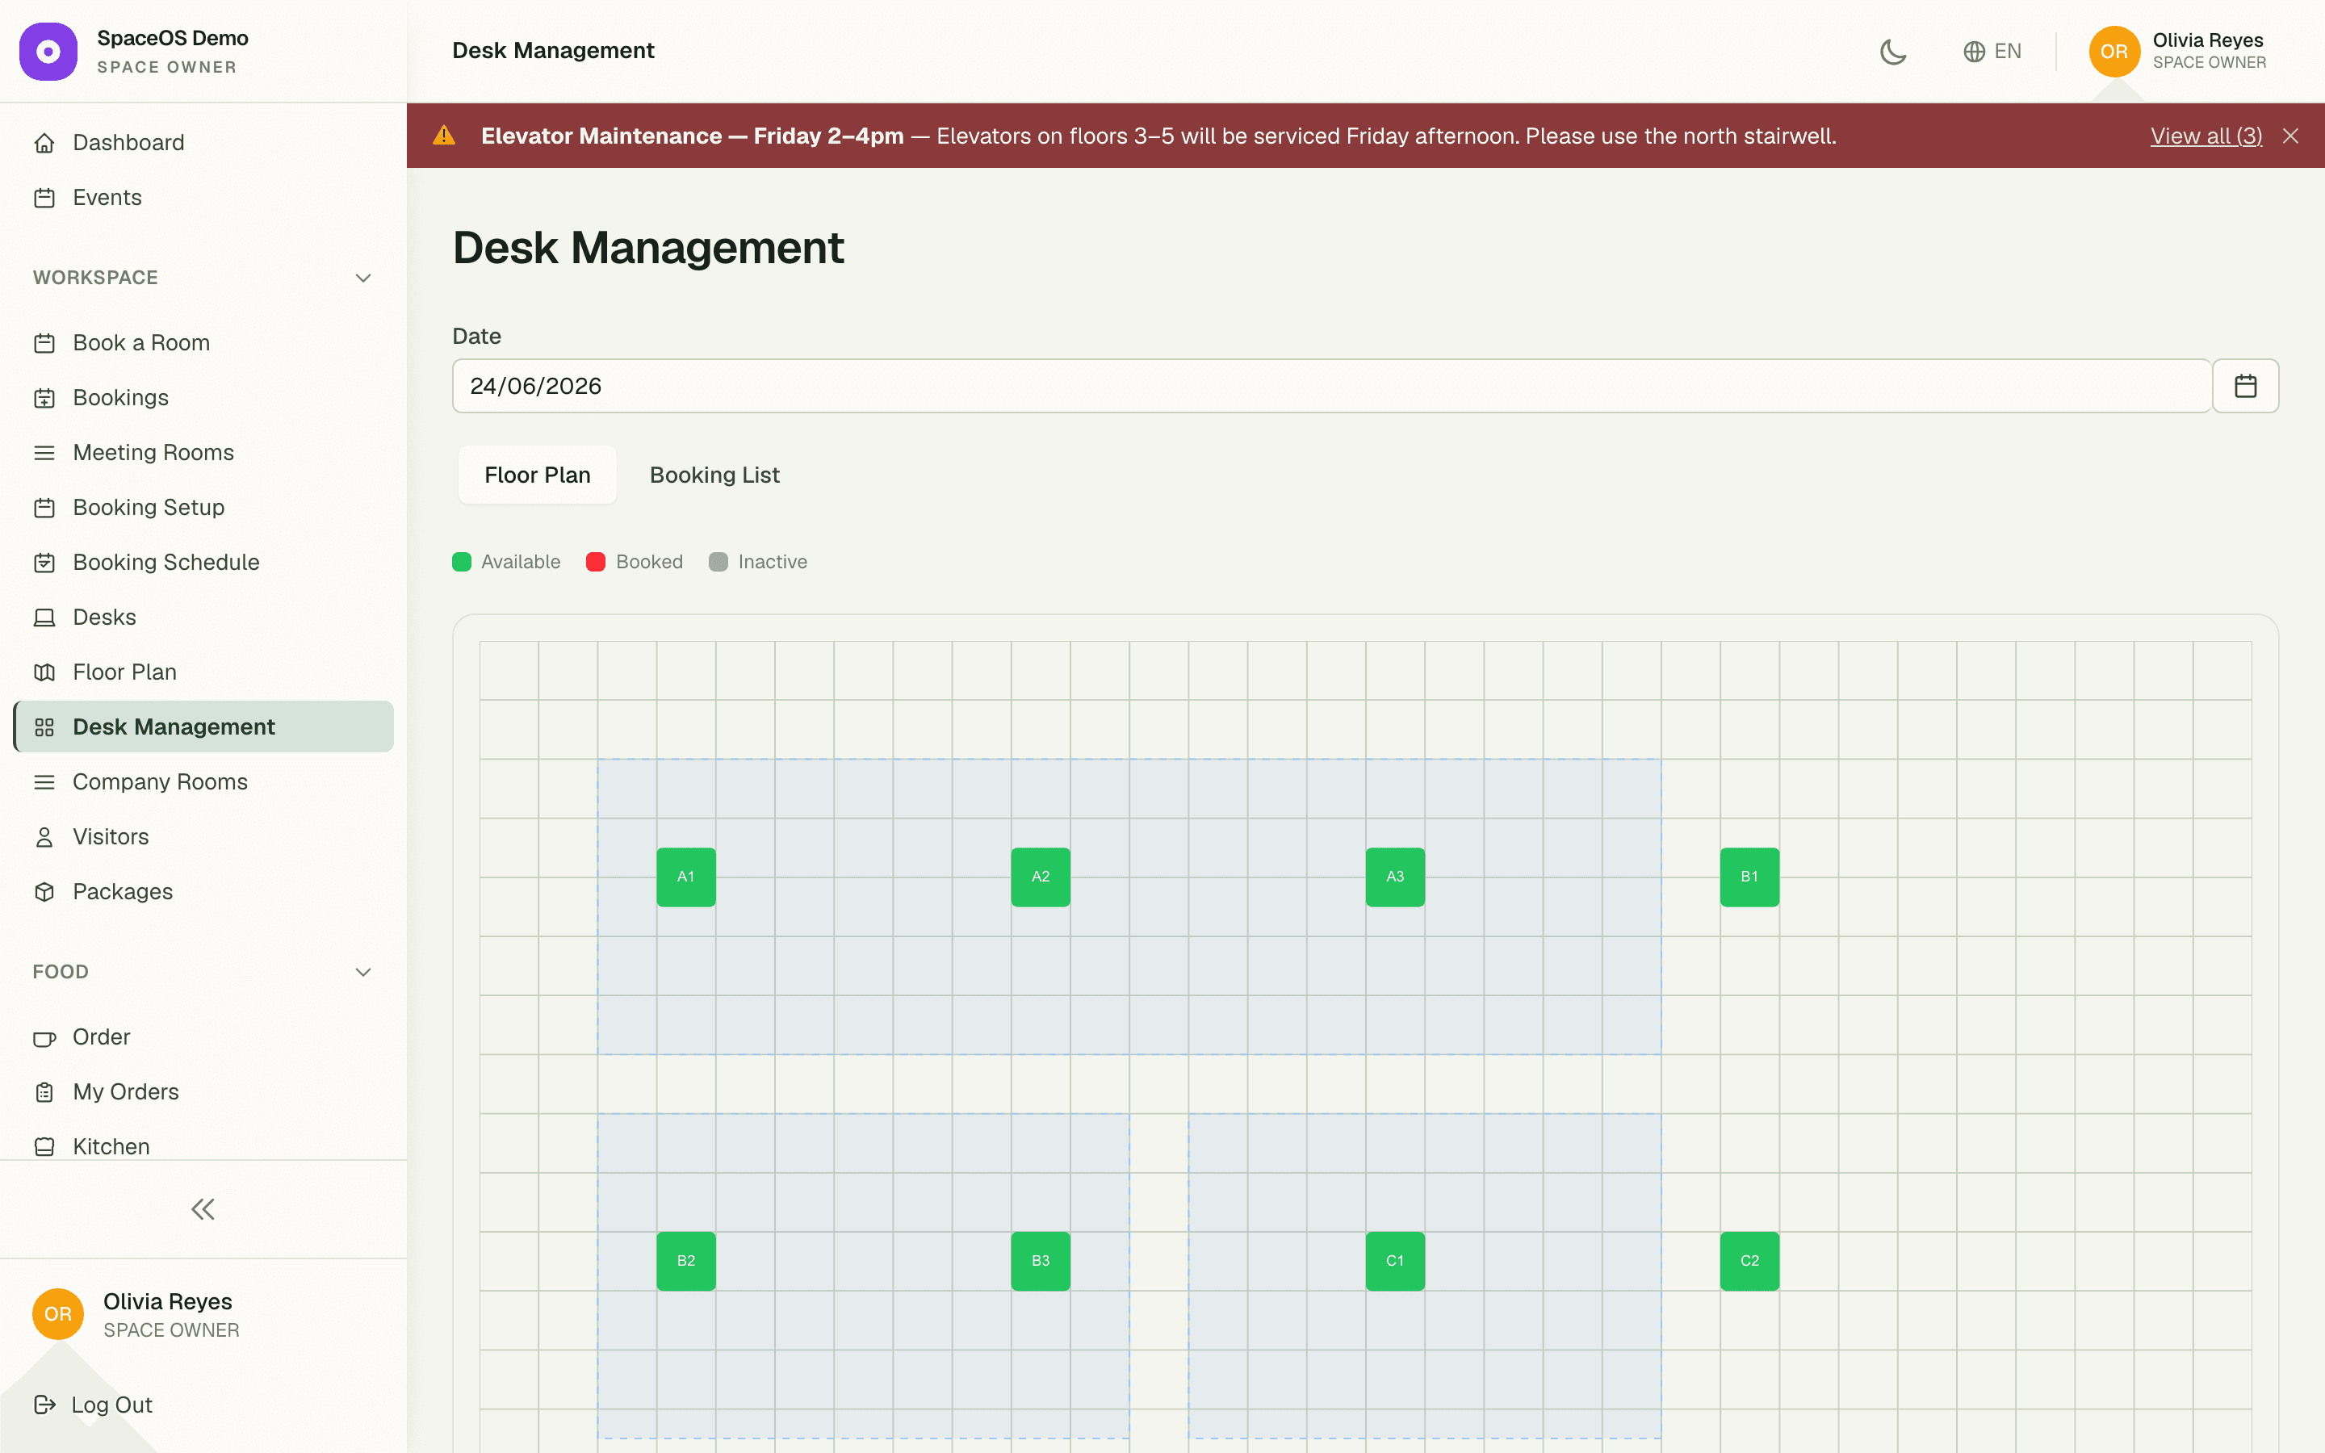
Task: Select desk B2 on the floor plan
Action: pyautogui.click(x=686, y=1261)
